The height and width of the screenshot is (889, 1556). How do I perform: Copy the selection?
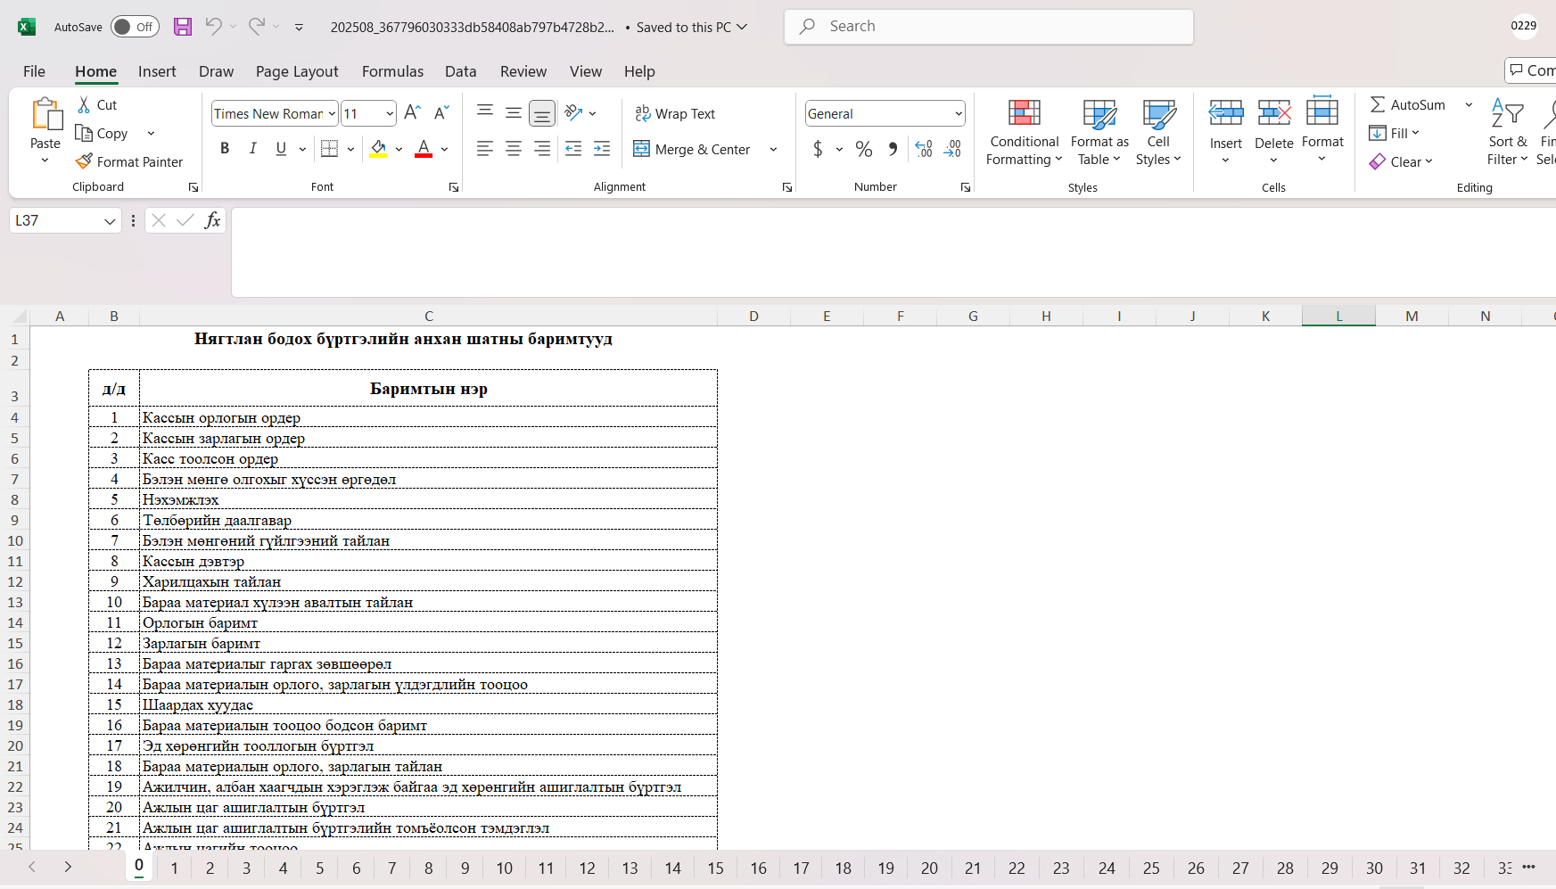point(103,133)
